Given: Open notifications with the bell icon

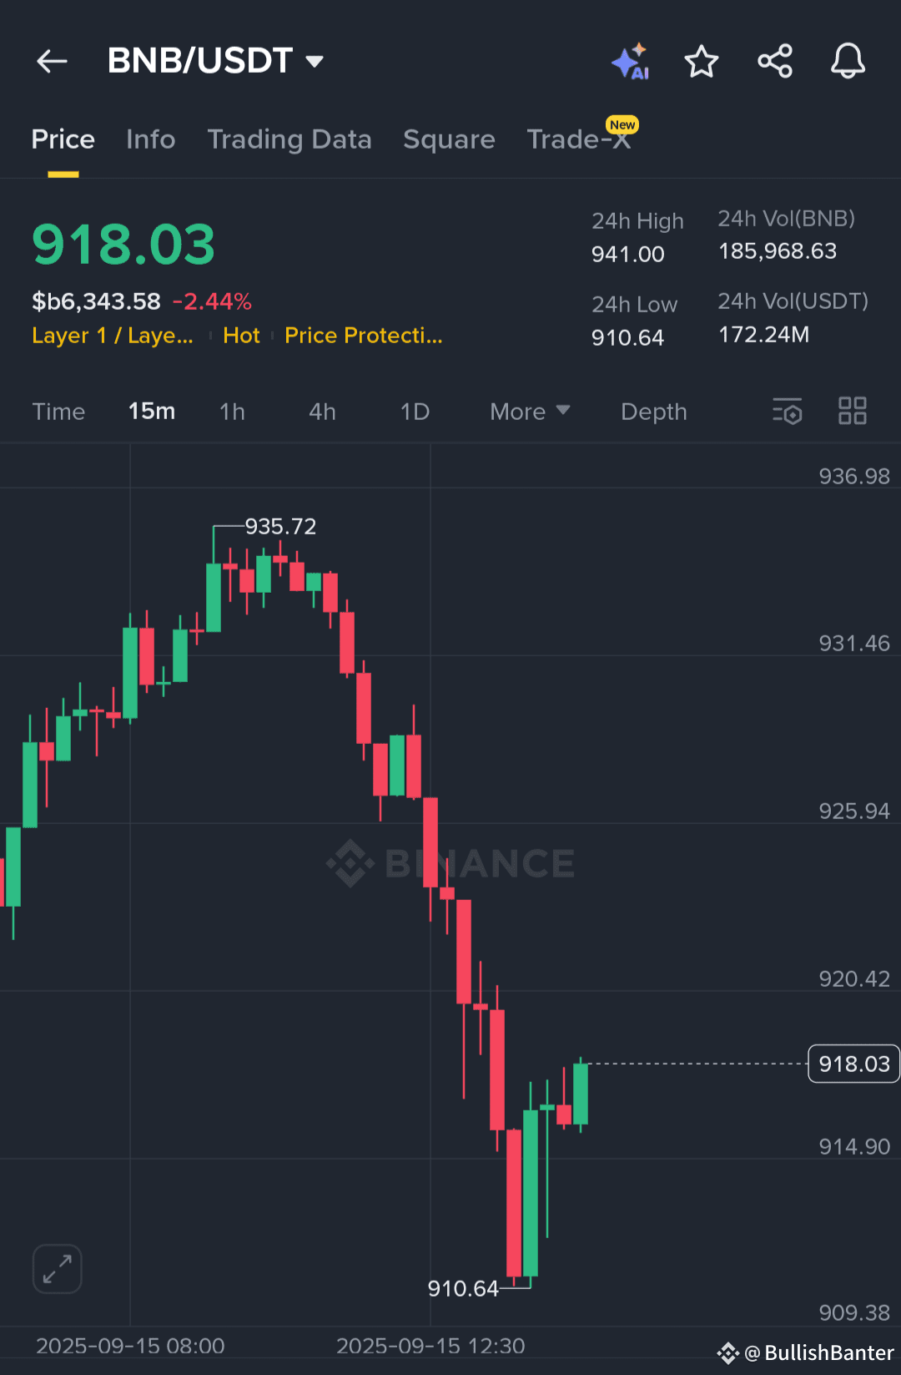Looking at the screenshot, I should (848, 60).
